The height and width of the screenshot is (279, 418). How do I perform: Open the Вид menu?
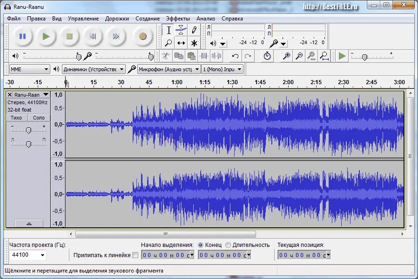pos(57,19)
